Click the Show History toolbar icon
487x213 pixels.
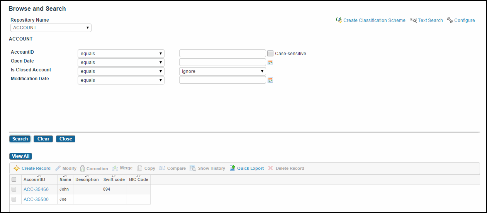[x=193, y=168]
